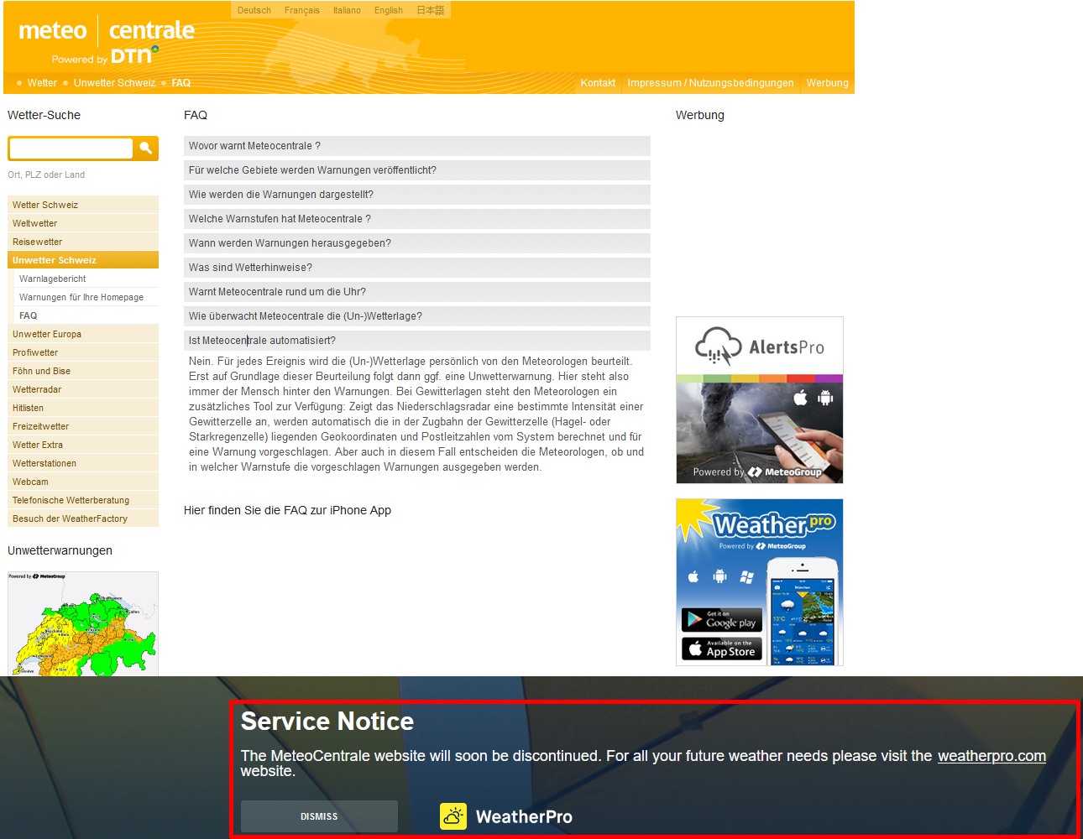This screenshot has height=839, width=1083.
Task: Switch language to Deutsch
Action: tap(254, 10)
